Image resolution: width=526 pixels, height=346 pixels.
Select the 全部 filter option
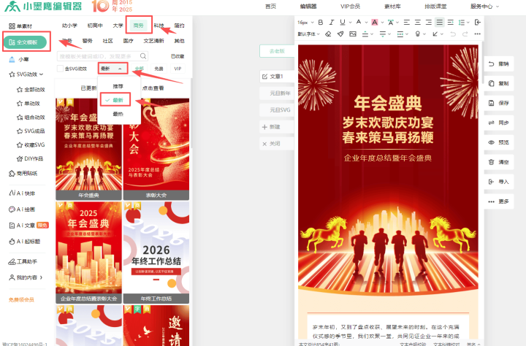[140, 69]
